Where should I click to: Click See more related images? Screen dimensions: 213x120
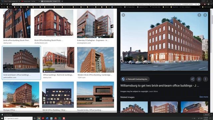204,97
